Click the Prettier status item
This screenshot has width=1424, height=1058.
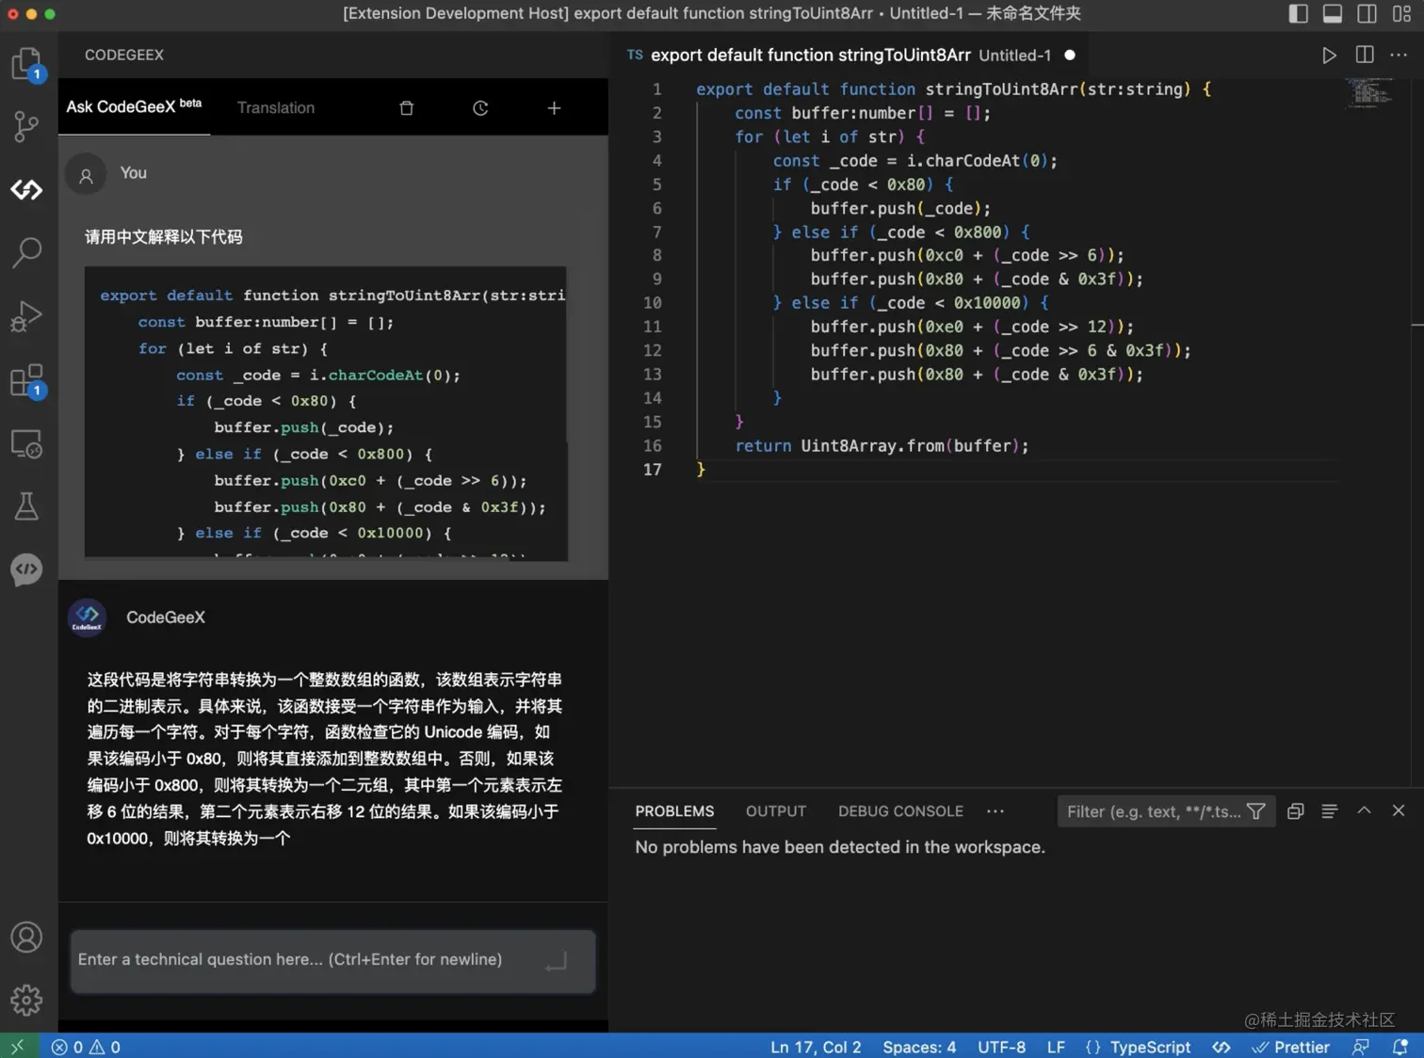pyautogui.click(x=1290, y=1047)
